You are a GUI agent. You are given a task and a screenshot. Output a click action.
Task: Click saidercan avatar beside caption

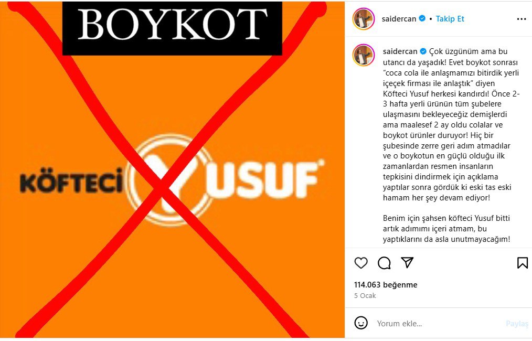[x=364, y=55]
